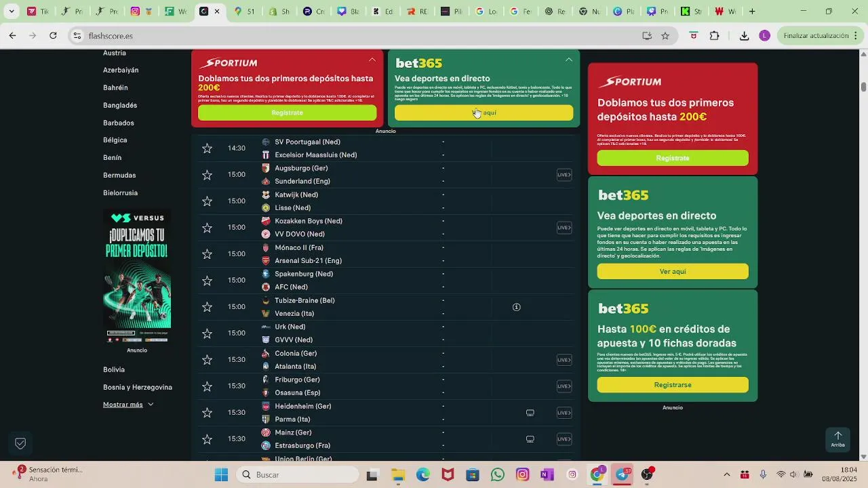868x488 pixels.
Task: Click Ver aquí in bet365 sidebar ad
Action: pyautogui.click(x=673, y=271)
